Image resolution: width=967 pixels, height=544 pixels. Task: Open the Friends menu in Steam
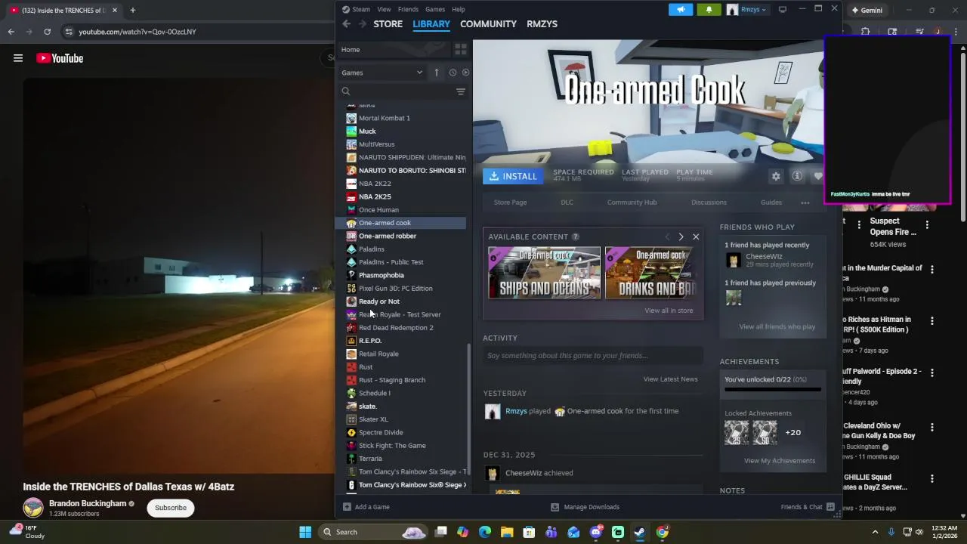(408, 10)
